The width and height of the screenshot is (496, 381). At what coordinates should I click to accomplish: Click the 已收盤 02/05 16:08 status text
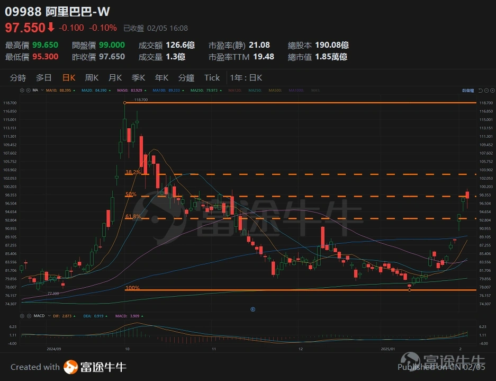click(x=156, y=28)
